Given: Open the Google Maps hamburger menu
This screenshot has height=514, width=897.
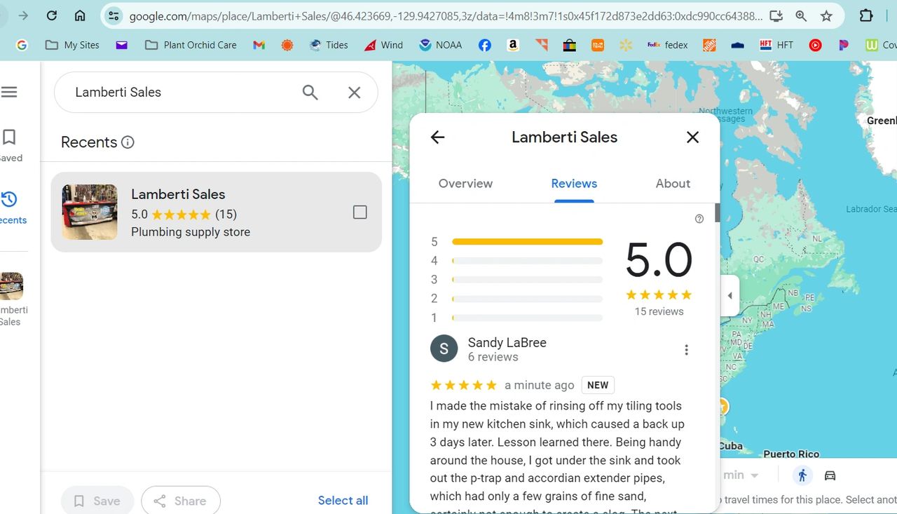Looking at the screenshot, I should [9, 92].
